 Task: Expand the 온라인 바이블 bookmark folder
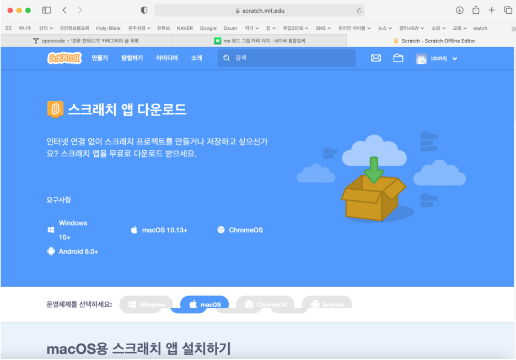click(x=354, y=28)
